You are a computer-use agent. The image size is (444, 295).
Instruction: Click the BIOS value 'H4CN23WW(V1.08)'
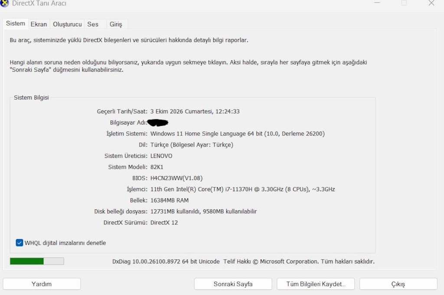point(176,178)
